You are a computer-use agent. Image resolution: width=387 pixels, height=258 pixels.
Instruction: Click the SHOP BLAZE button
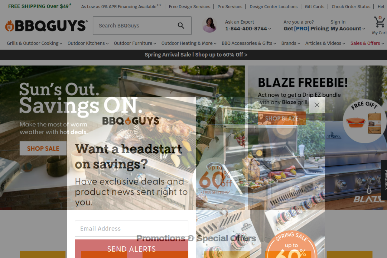[281, 118]
